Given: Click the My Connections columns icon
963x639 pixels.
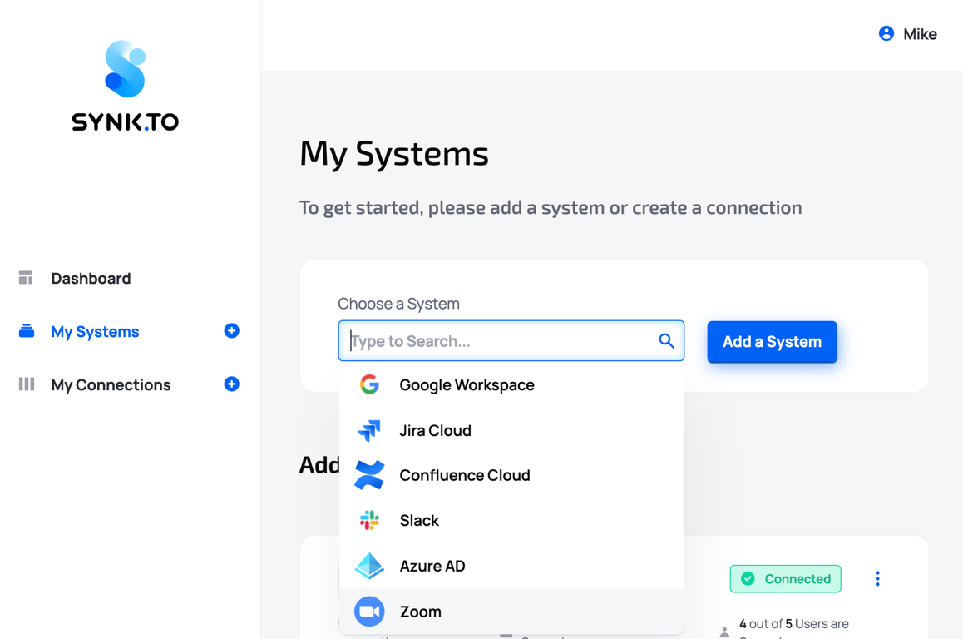Looking at the screenshot, I should point(27,384).
